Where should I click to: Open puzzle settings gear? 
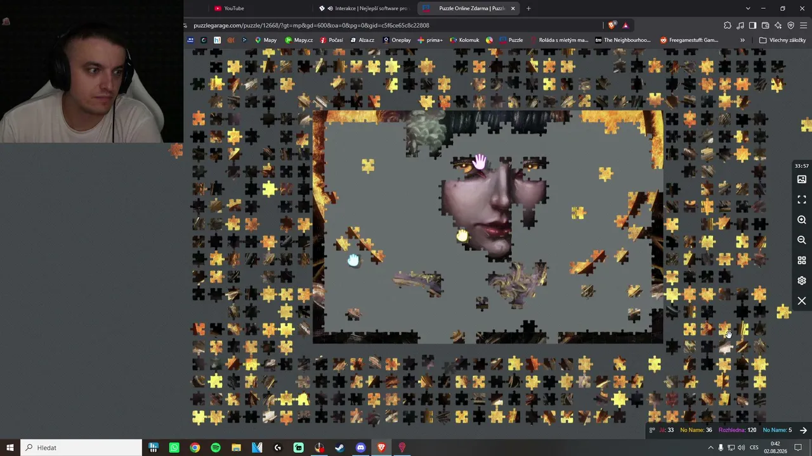pyautogui.click(x=802, y=281)
